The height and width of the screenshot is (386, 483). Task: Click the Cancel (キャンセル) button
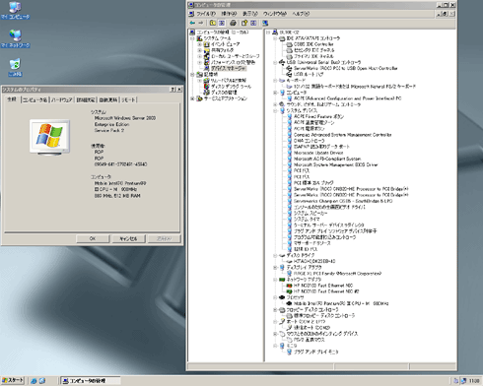pyautogui.click(x=128, y=238)
